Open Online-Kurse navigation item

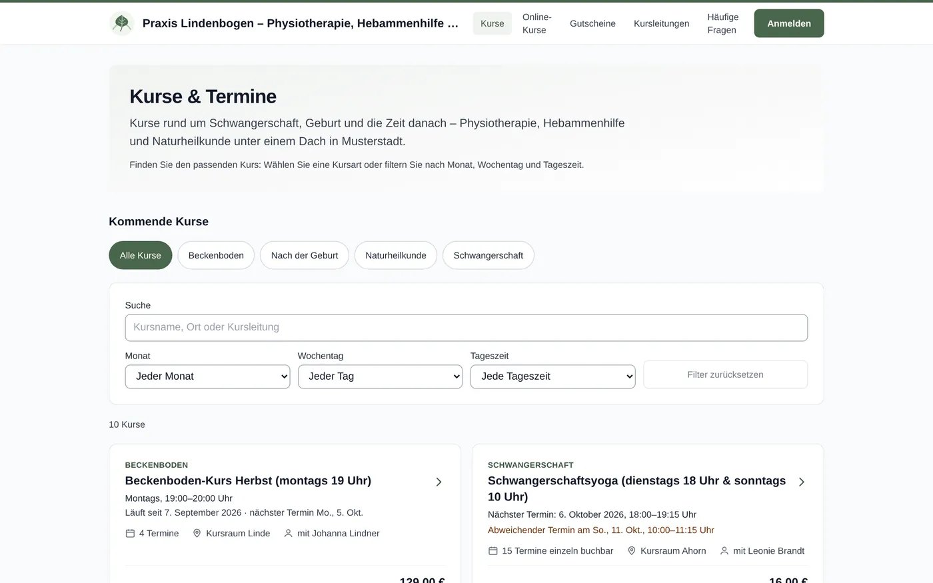tap(537, 23)
